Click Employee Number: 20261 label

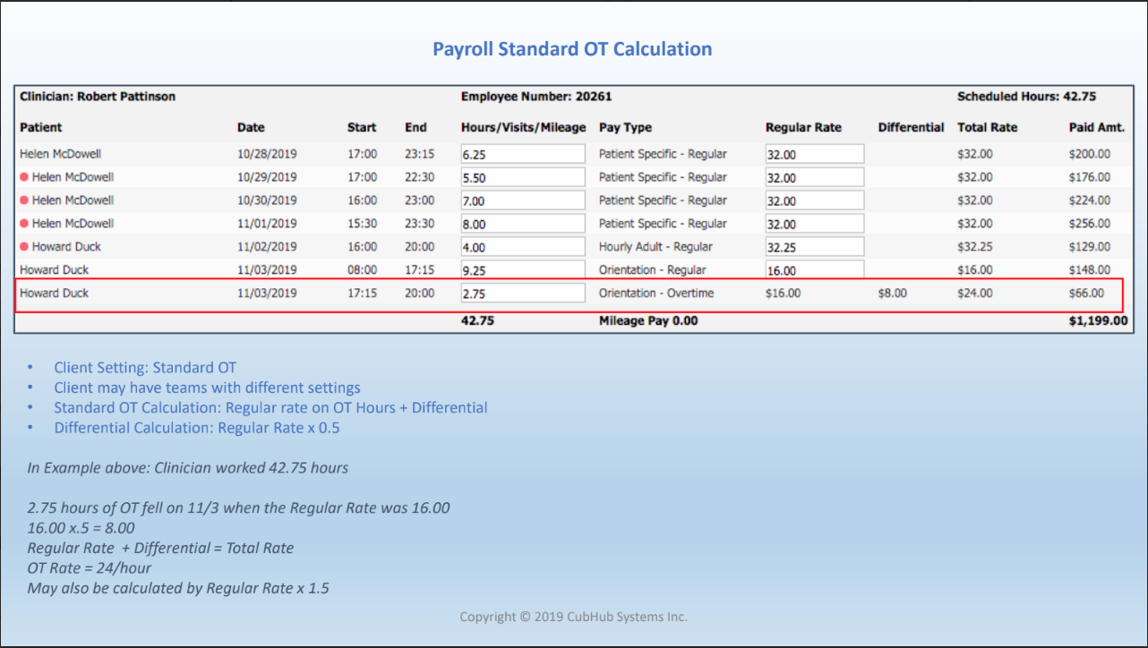[536, 97]
